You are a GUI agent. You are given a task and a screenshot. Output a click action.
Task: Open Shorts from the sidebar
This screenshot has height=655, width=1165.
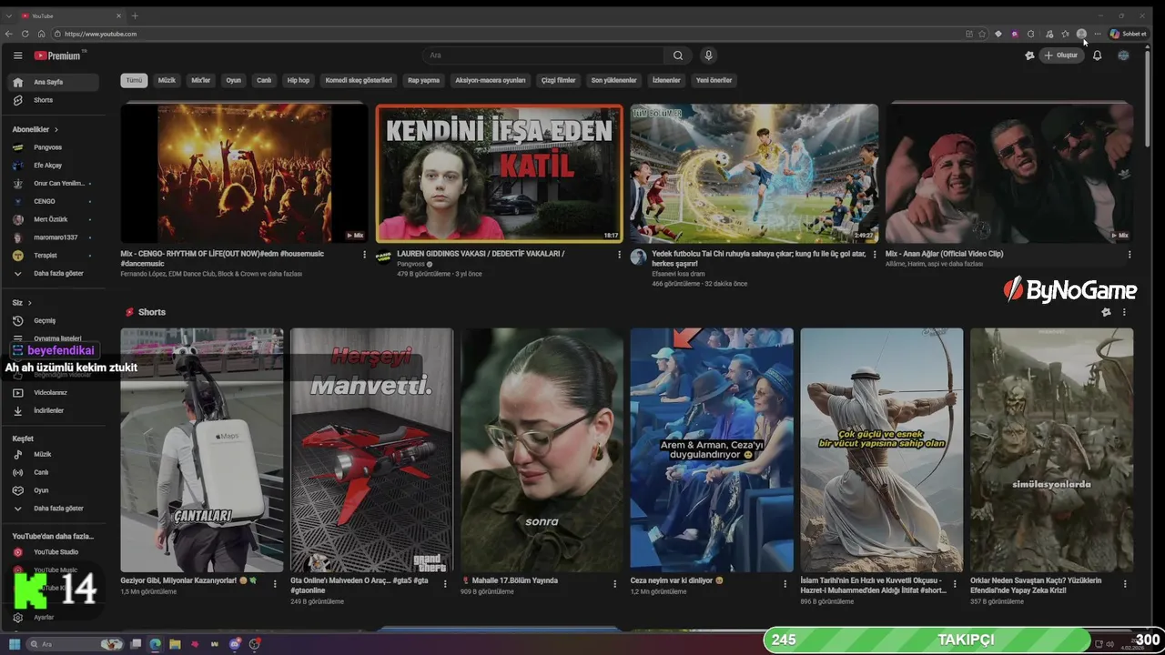coord(55,100)
